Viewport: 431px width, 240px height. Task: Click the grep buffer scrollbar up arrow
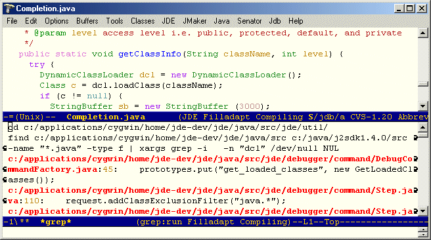422,127
